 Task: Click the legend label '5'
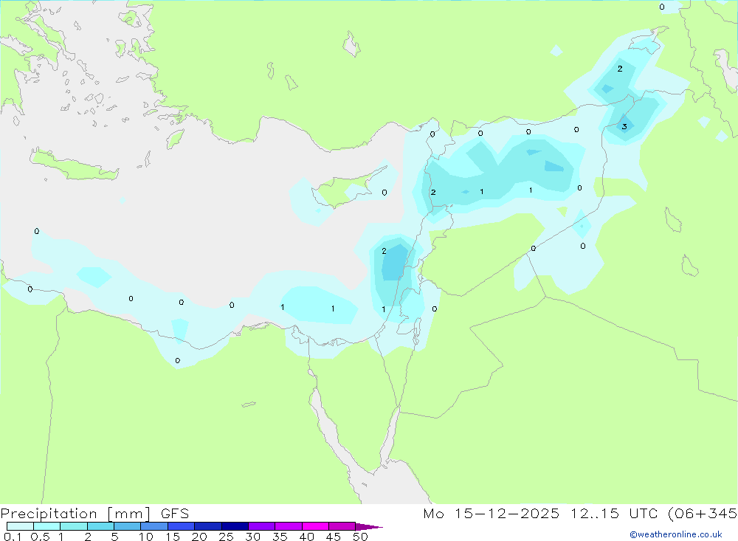pos(114,537)
